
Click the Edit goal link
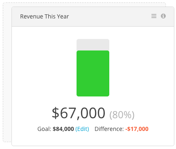pos(82,129)
